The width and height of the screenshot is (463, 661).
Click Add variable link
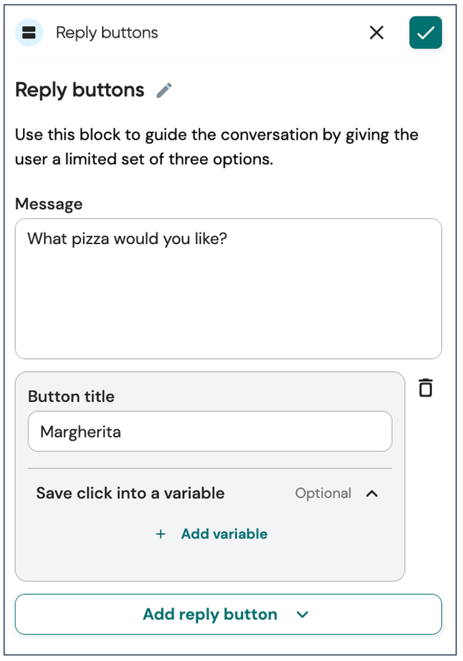click(224, 534)
